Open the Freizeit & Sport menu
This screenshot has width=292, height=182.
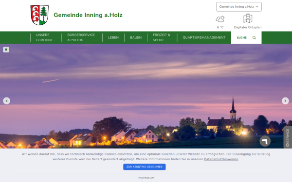(162, 37)
